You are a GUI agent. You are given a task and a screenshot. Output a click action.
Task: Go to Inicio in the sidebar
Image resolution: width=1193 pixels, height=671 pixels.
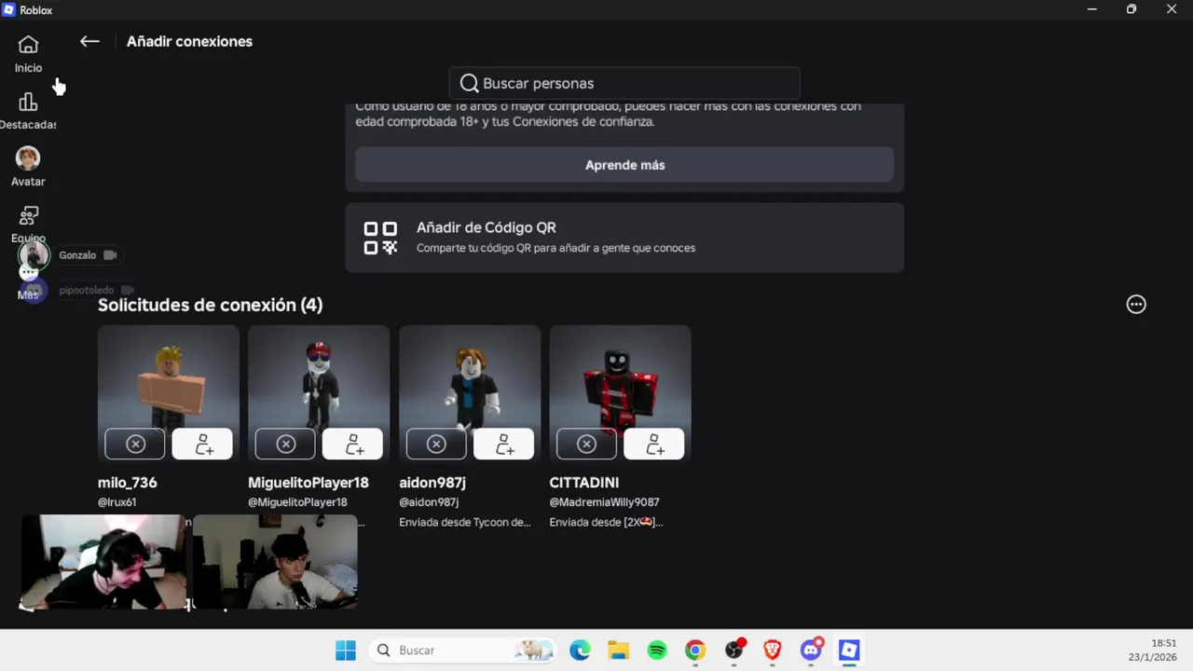(28, 54)
